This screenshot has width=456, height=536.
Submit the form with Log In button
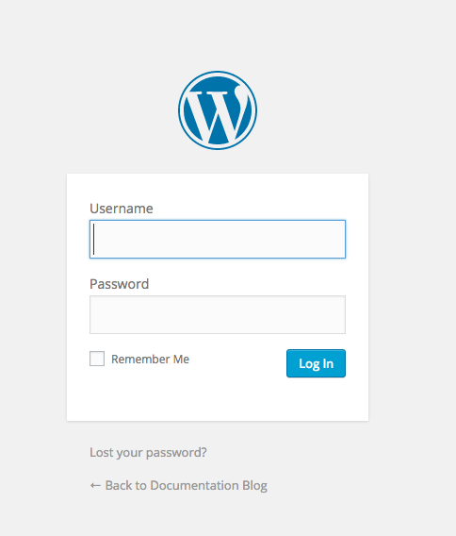316,363
